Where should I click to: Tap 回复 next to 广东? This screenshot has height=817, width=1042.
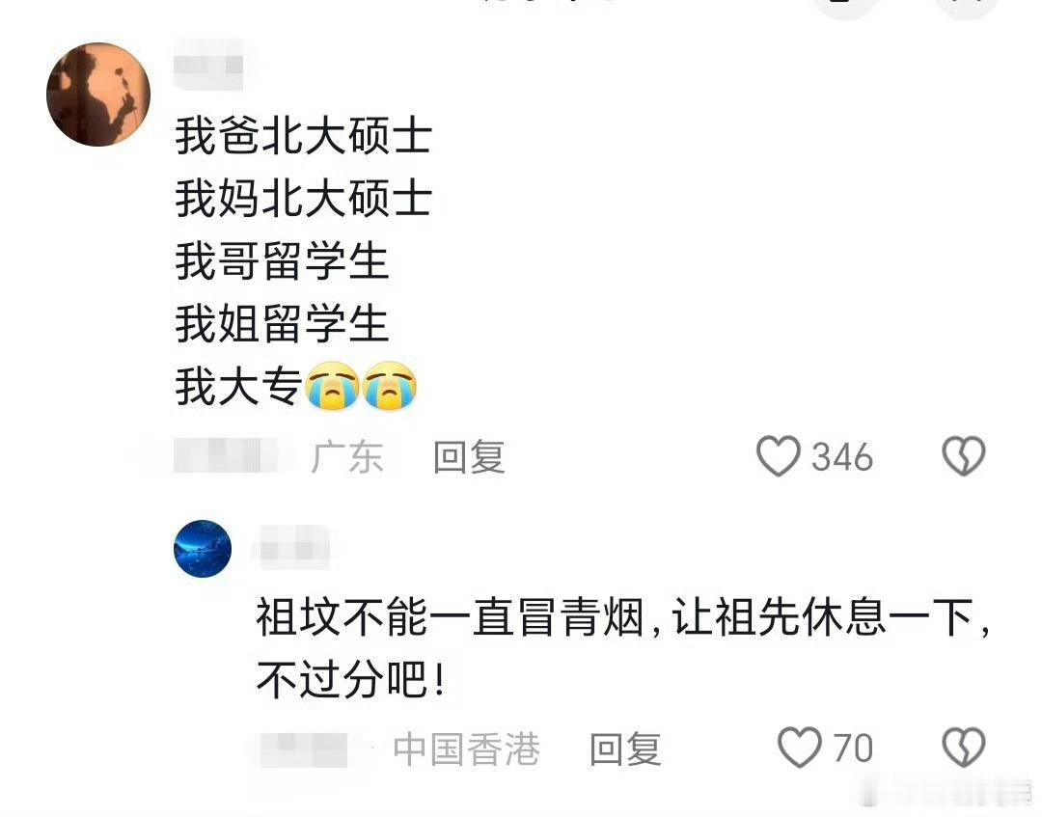[469, 457]
